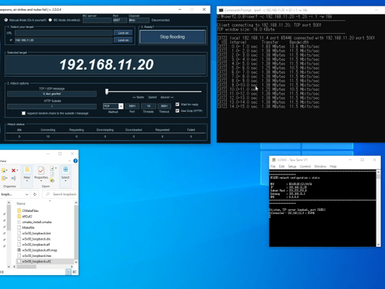Screen dimensions: 385x289
Task: Open the address bar history dropdown
Action: pyautogui.click(x=26, y=194)
